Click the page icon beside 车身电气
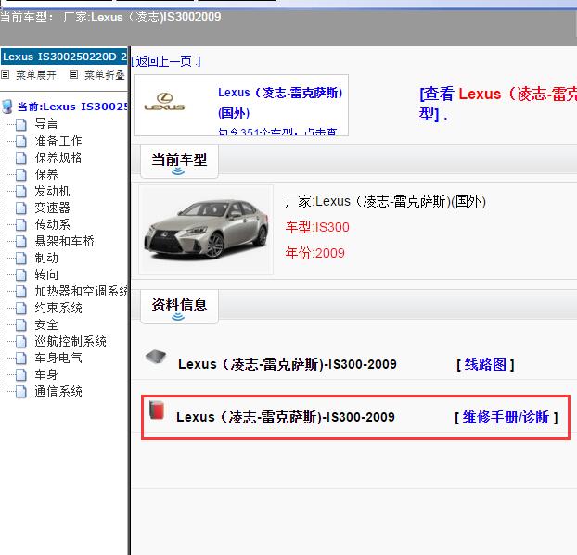Viewport: 577px width, 555px height. click(x=21, y=359)
